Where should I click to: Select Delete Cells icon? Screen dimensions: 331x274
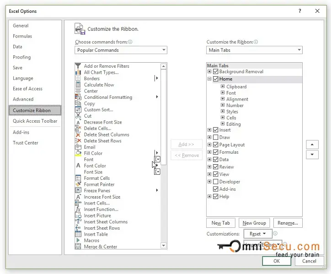[78, 128]
